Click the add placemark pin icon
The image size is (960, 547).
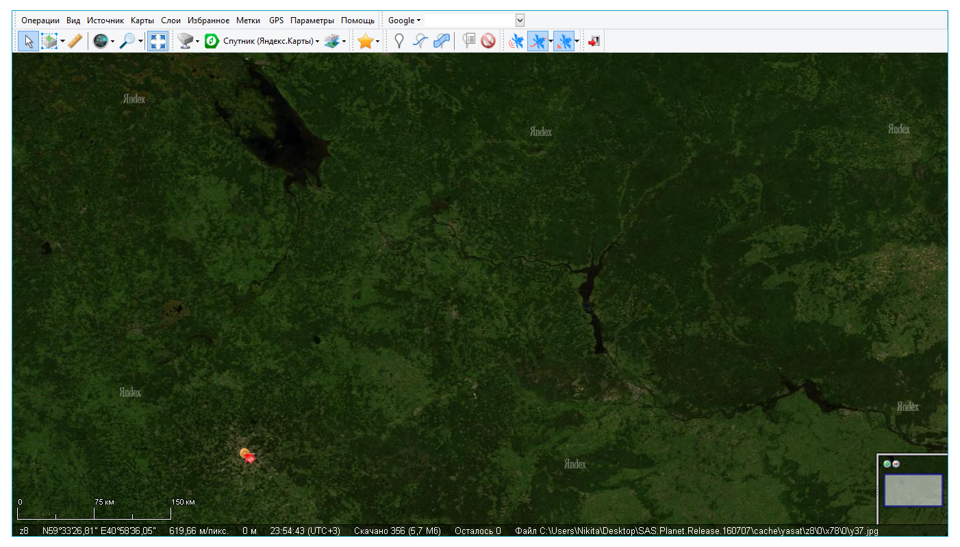(399, 42)
